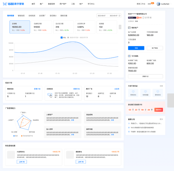174x171 pixels.
Task: Click the blue recharge button
Action: click(136, 48)
